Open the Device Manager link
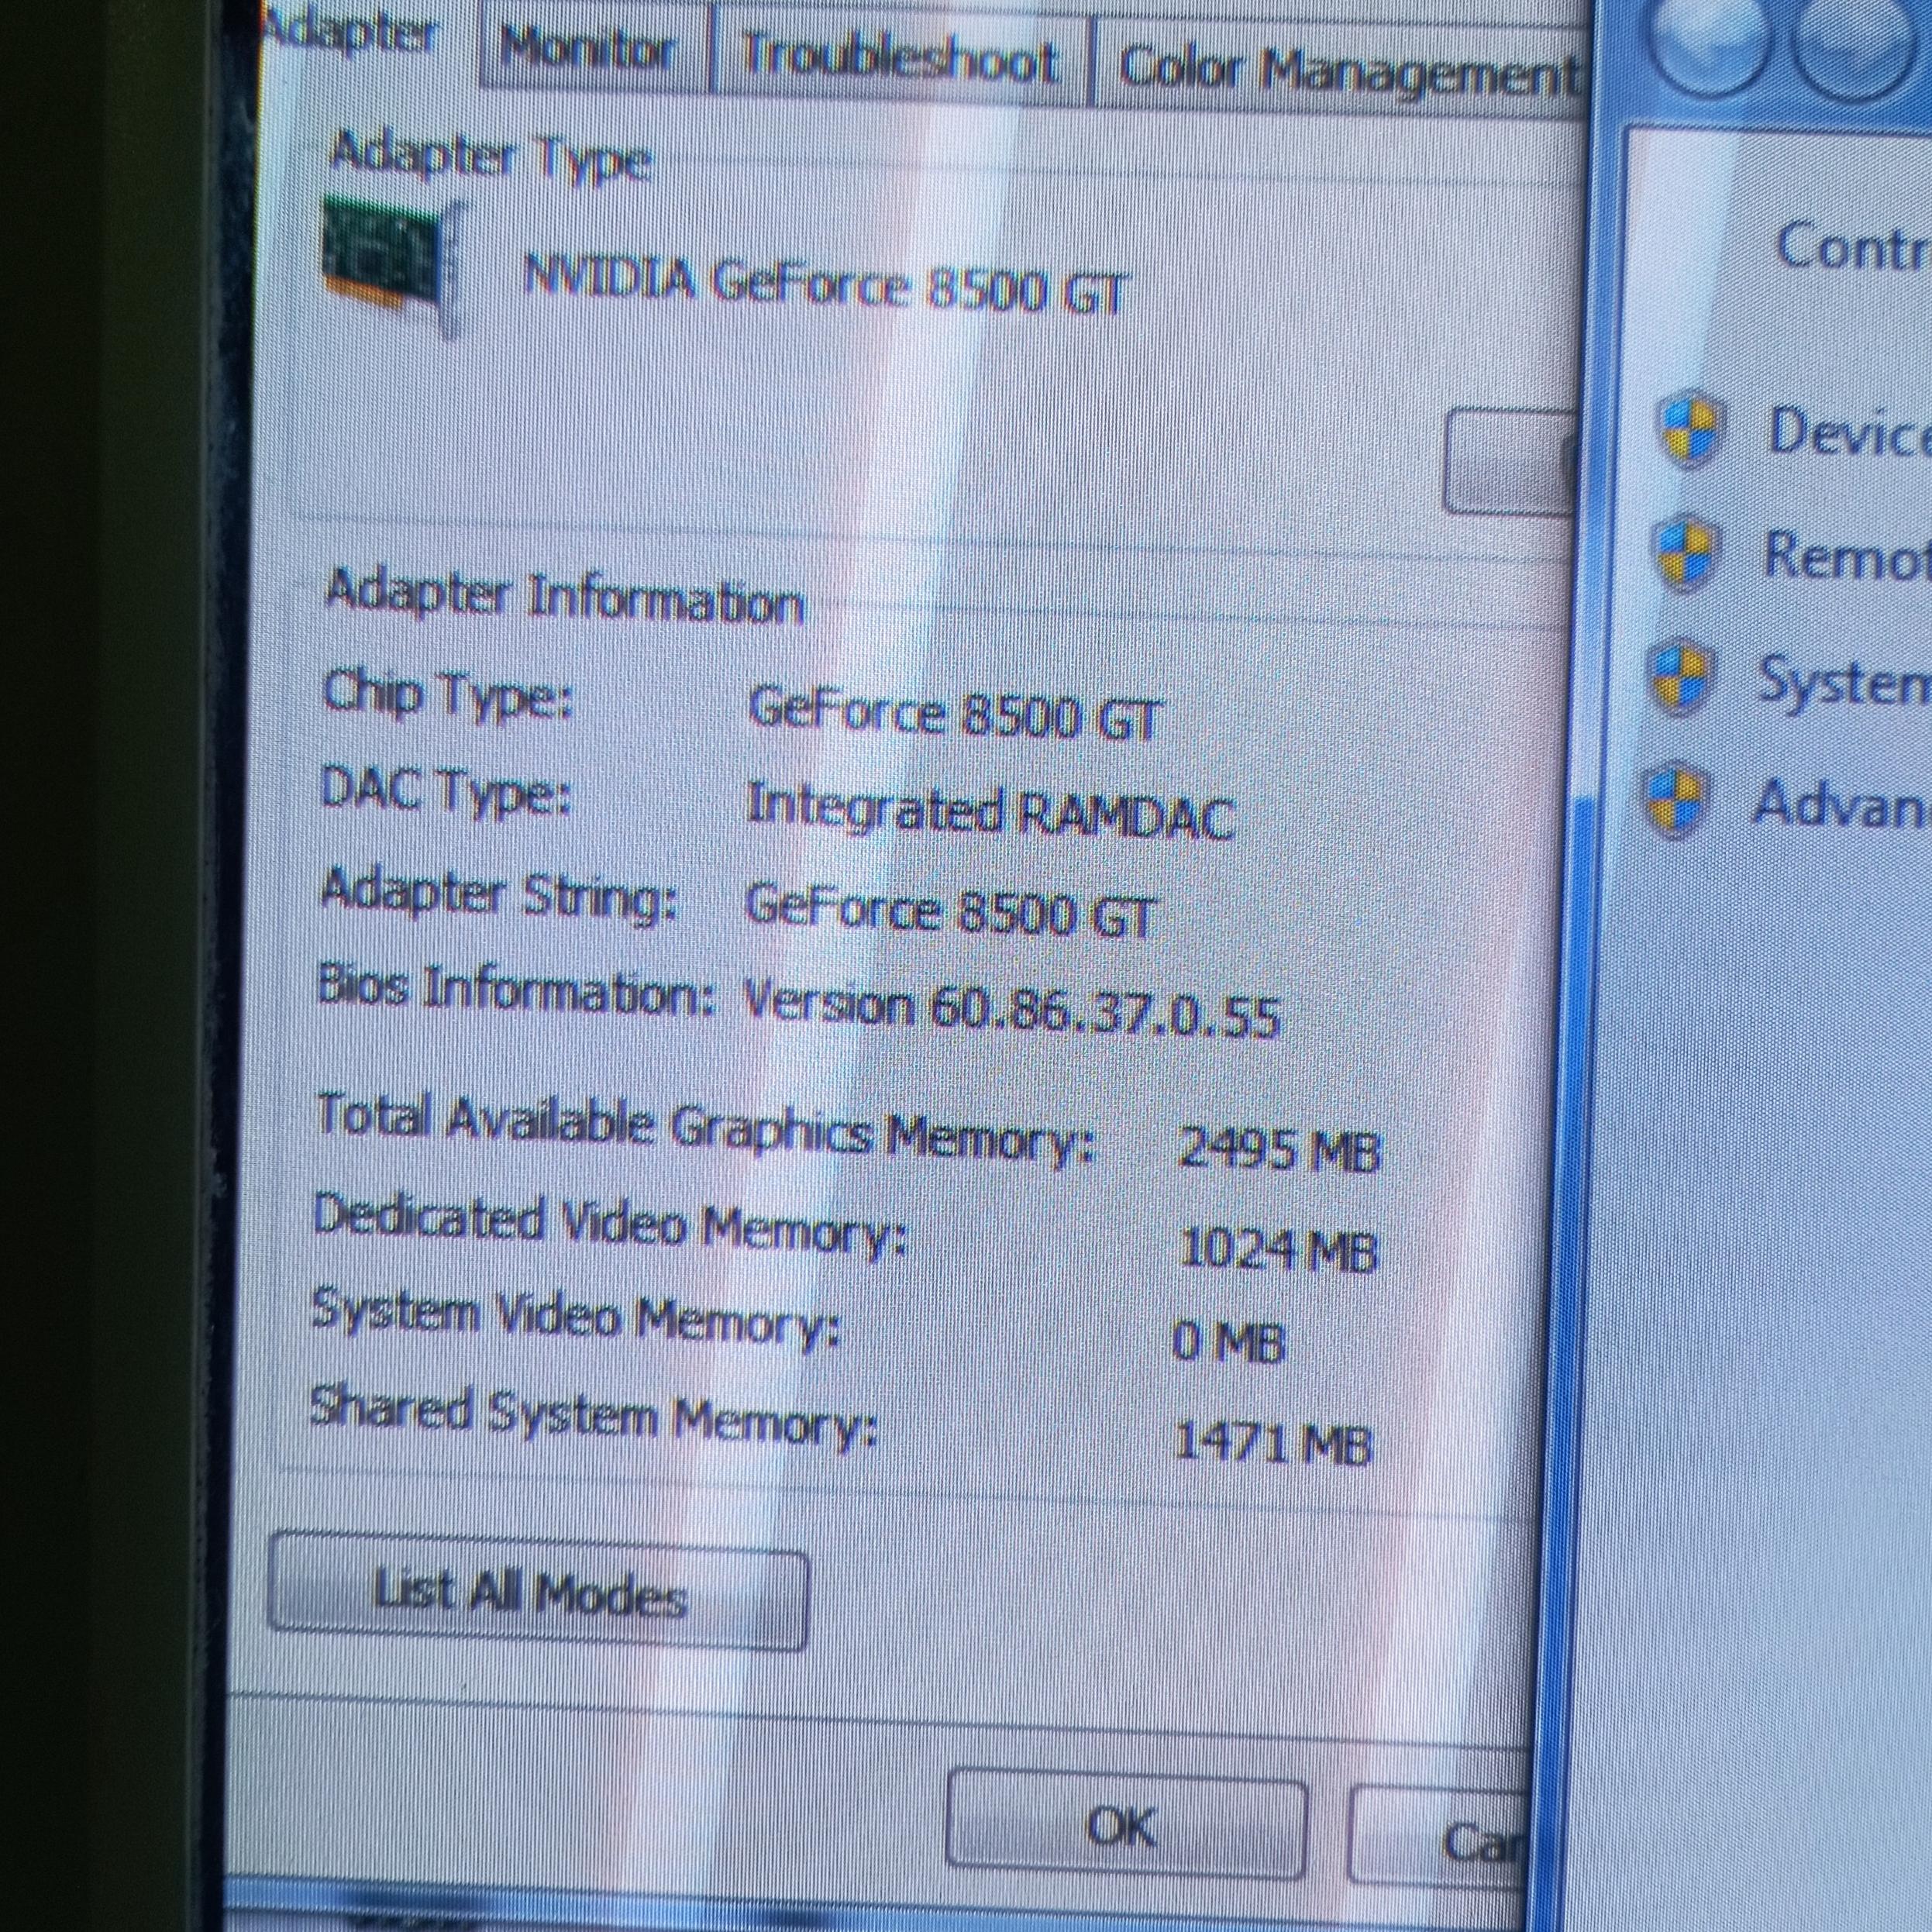 point(1848,432)
